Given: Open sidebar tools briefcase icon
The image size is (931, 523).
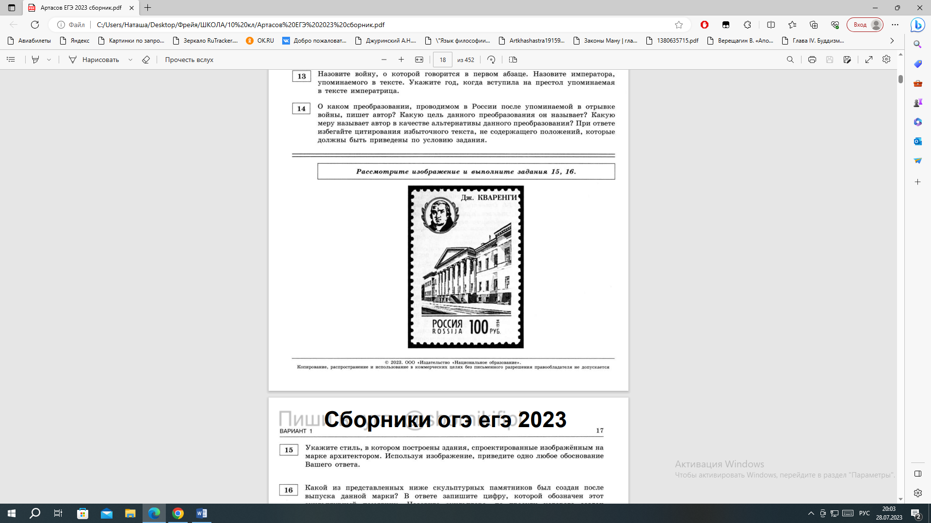Looking at the screenshot, I should pyautogui.click(x=917, y=83).
